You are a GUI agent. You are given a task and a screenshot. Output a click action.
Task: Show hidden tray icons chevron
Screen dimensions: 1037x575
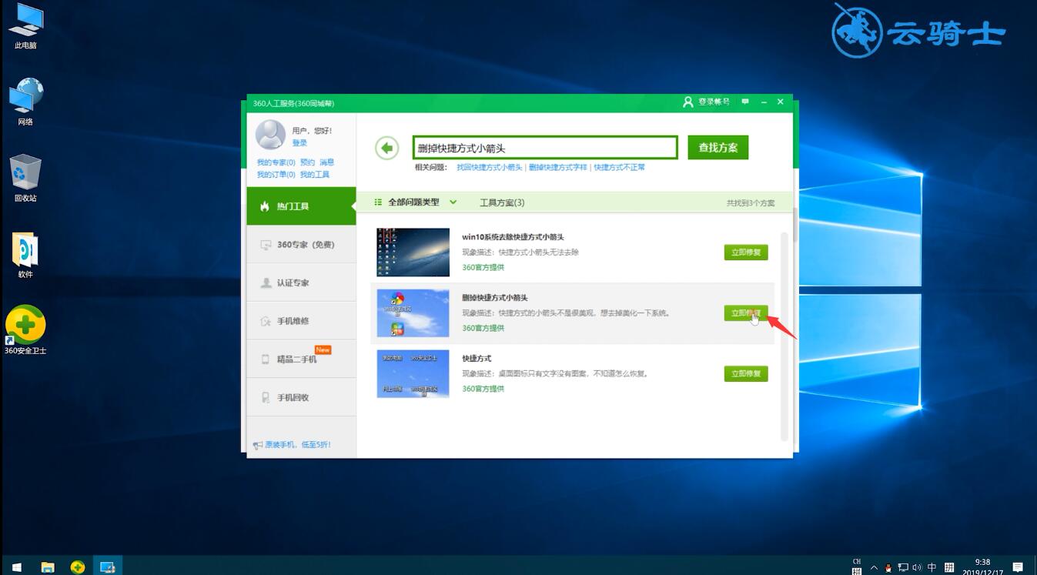(875, 567)
